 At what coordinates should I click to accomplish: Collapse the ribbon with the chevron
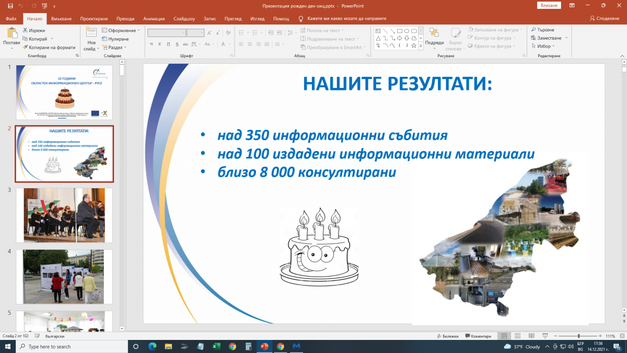[622, 55]
